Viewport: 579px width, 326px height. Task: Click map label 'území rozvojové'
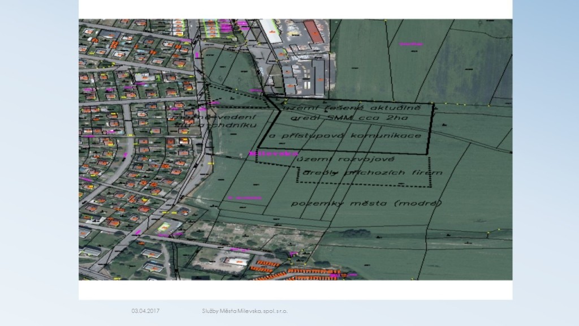pos(345,159)
